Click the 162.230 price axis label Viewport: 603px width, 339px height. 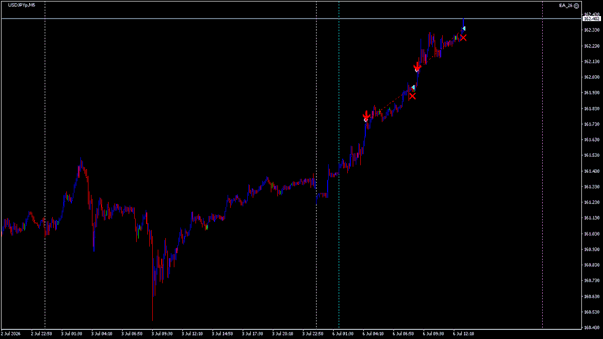coord(591,46)
